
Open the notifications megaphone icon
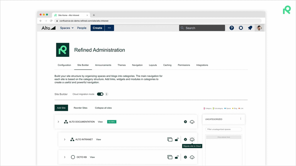(250, 28)
